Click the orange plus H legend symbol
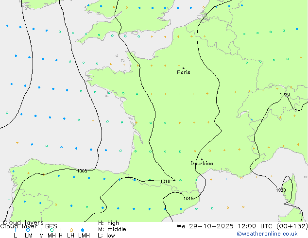The image size is (308, 238). pos(61,230)
